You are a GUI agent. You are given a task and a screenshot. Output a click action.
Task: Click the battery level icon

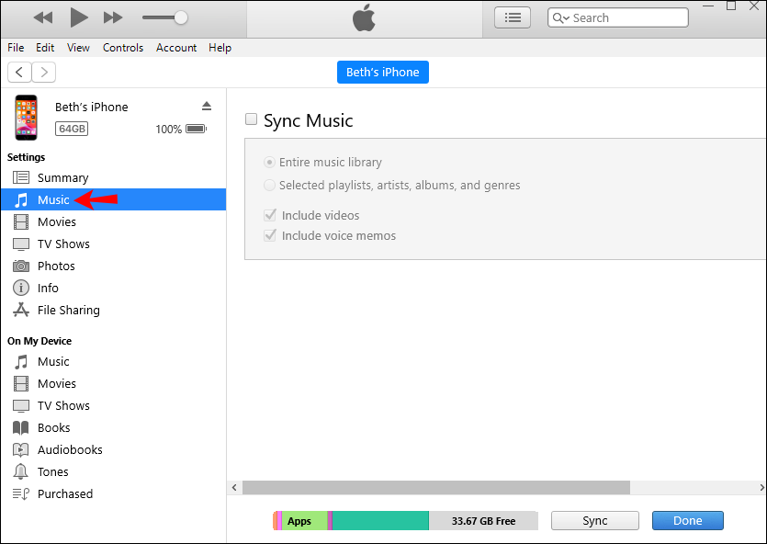[x=197, y=129]
